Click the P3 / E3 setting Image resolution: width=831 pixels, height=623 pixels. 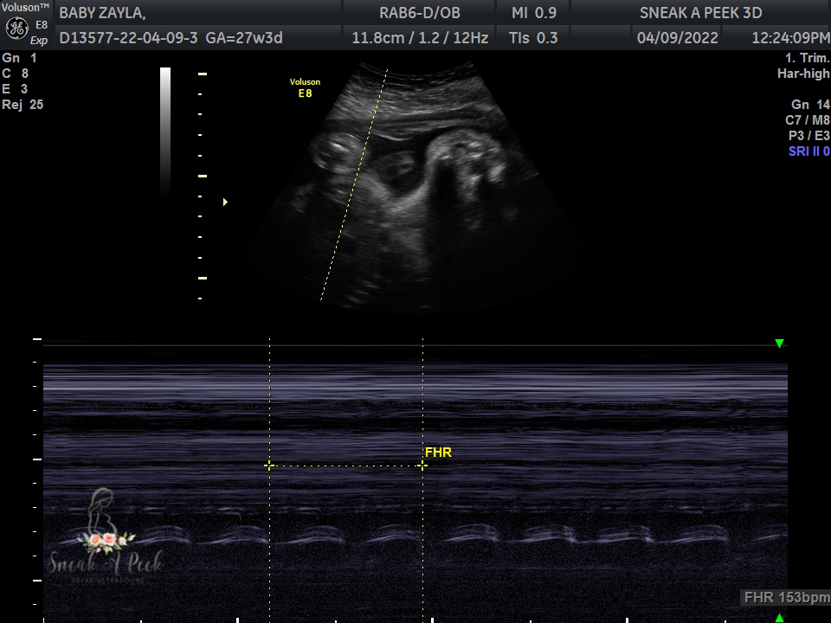(809, 136)
